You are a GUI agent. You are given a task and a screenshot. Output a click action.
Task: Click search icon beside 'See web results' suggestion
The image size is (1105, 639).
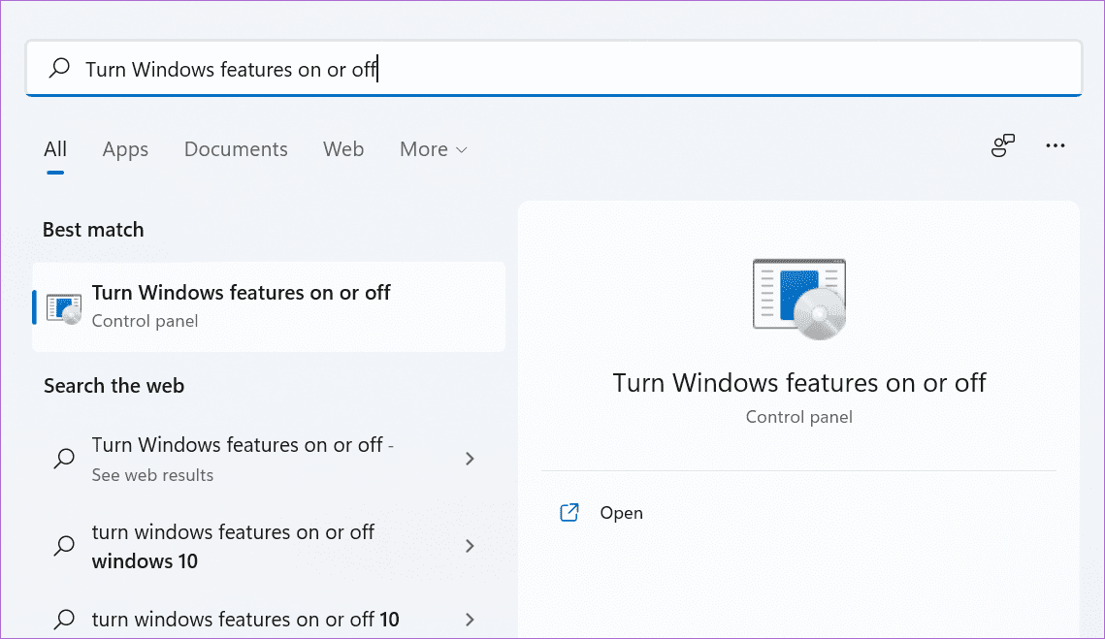click(x=64, y=459)
